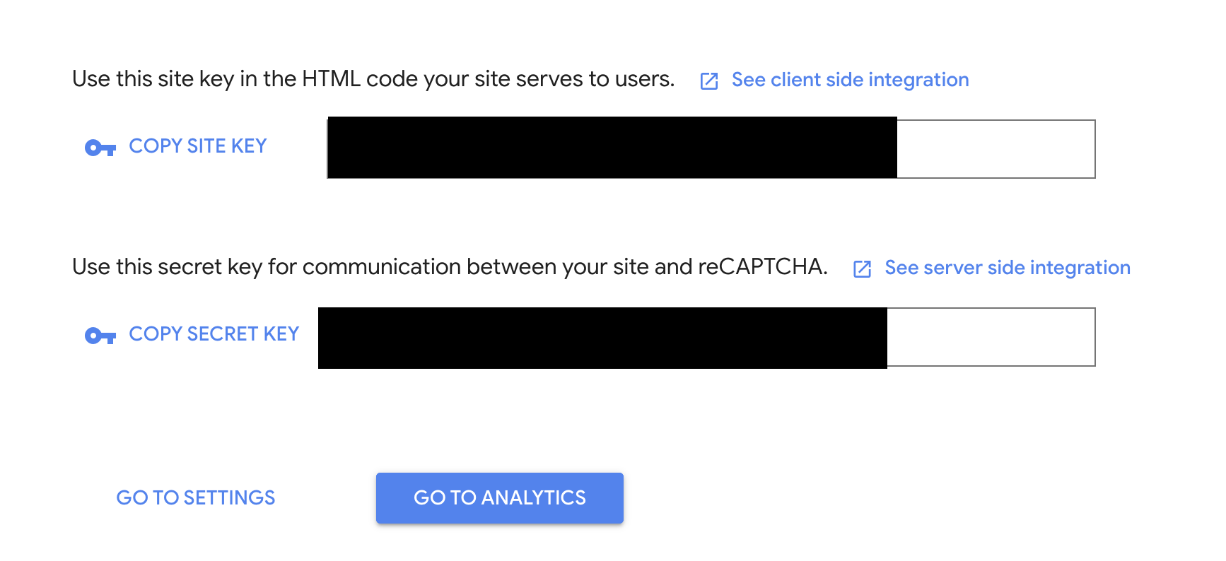Click the site key HTML code instruction text

pyautogui.click(x=373, y=79)
